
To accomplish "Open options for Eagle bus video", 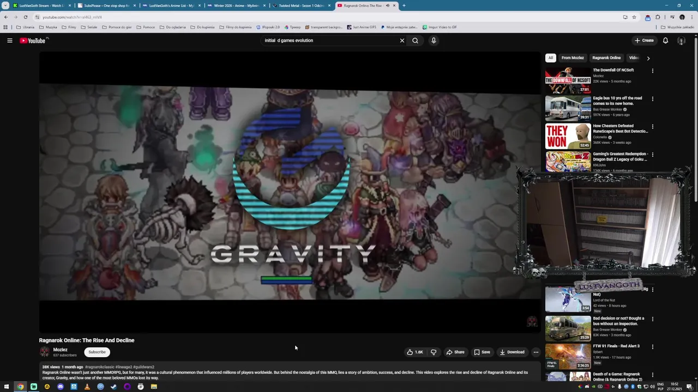I will click(652, 99).
